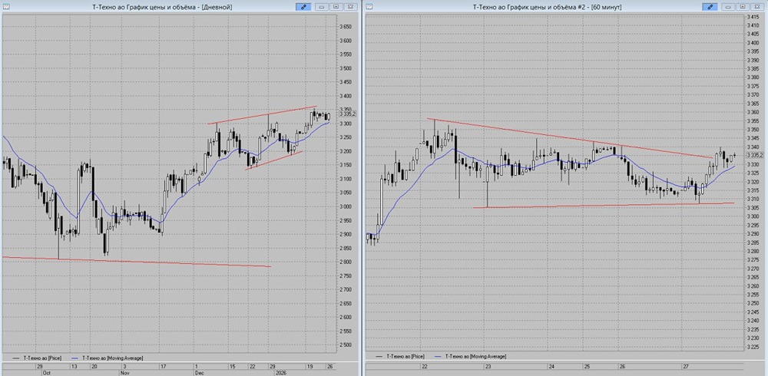This screenshot has height=376, width=768.
Task: Close the 60 минут chart window
Action: (x=756, y=7)
